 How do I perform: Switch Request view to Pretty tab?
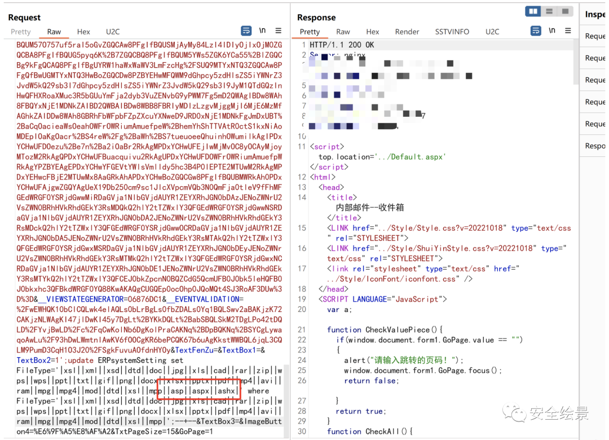(21, 32)
